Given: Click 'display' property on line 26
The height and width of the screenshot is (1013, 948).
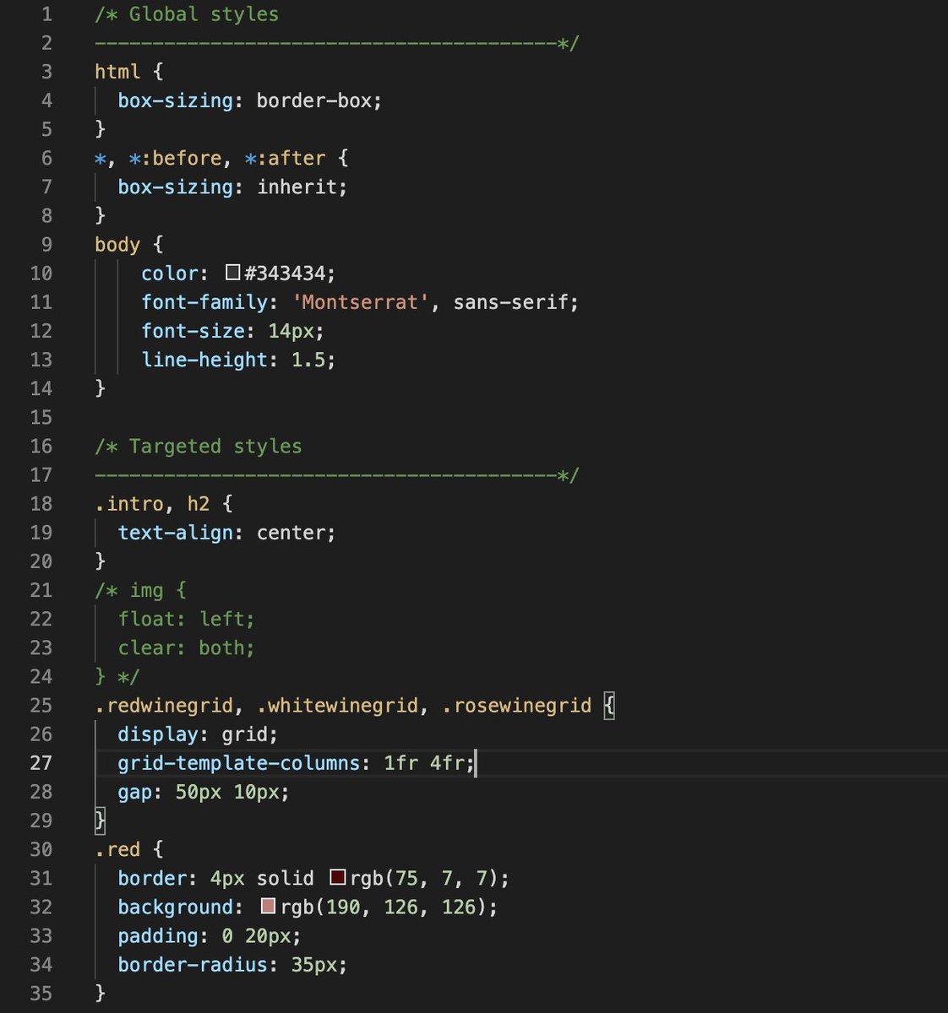Looking at the screenshot, I should pyautogui.click(x=158, y=734).
